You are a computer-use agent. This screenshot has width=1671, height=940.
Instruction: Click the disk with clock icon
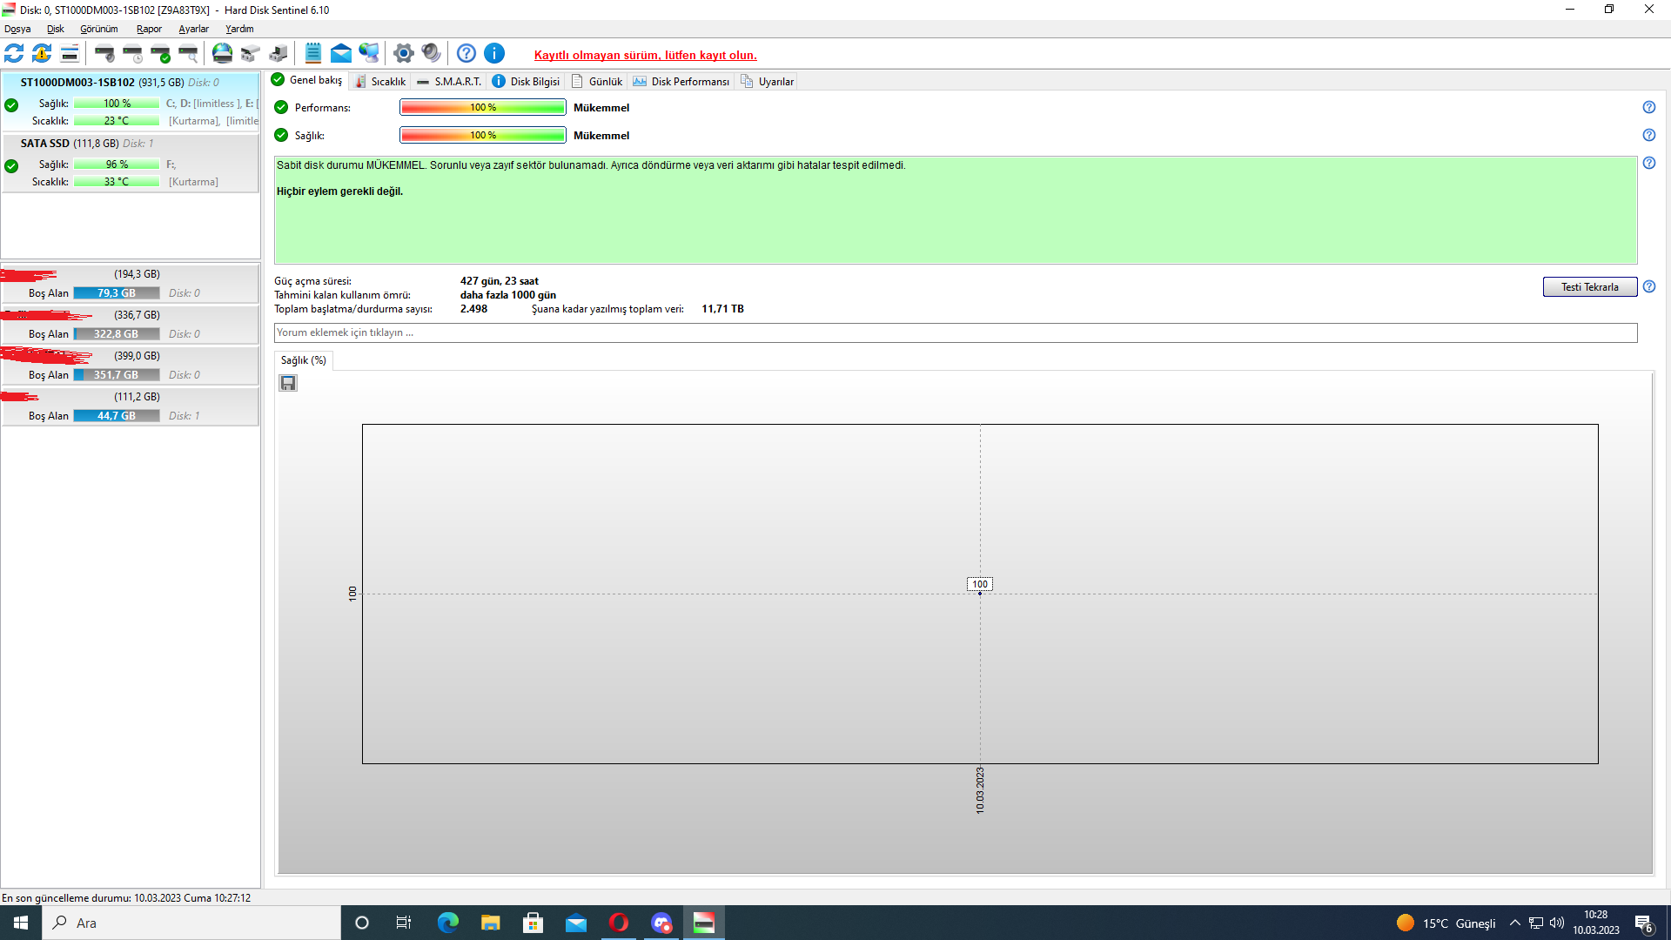132,53
